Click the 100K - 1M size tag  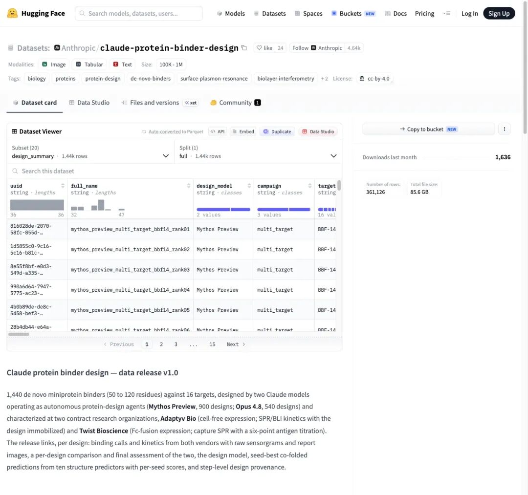tap(171, 65)
